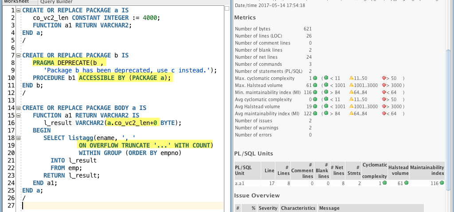This screenshot has width=454, height=212.
Task: Click green icon in a.a1 Maintainability index cell
Action: (x=442, y=182)
